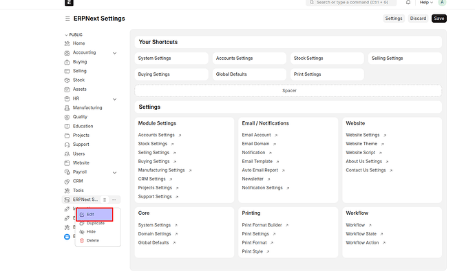475x276 pixels.
Task: Select the Manufacturing sidebar icon
Action: point(67,108)
